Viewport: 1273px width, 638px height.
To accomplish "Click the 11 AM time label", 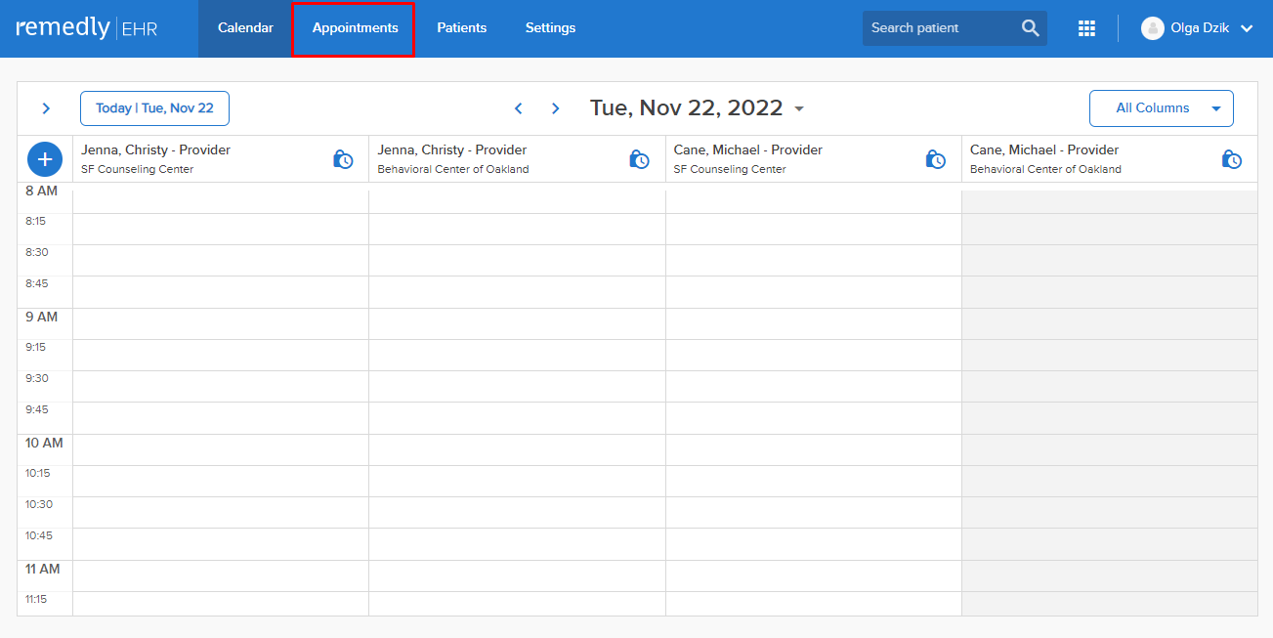I will click(x=42, y=570).
